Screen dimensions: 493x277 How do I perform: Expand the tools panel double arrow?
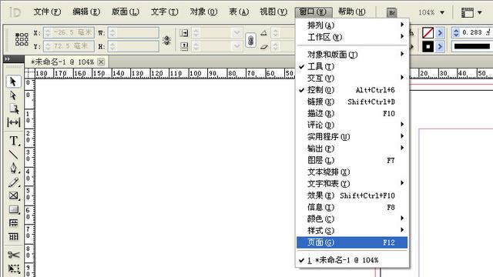pyautogui.click(x=7, y=58)
